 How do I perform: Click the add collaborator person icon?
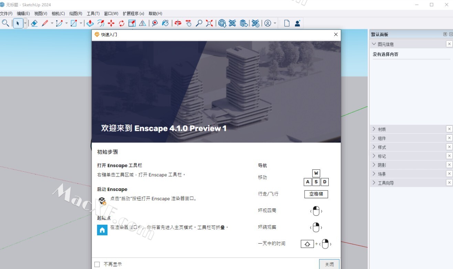tap(297, 23)
